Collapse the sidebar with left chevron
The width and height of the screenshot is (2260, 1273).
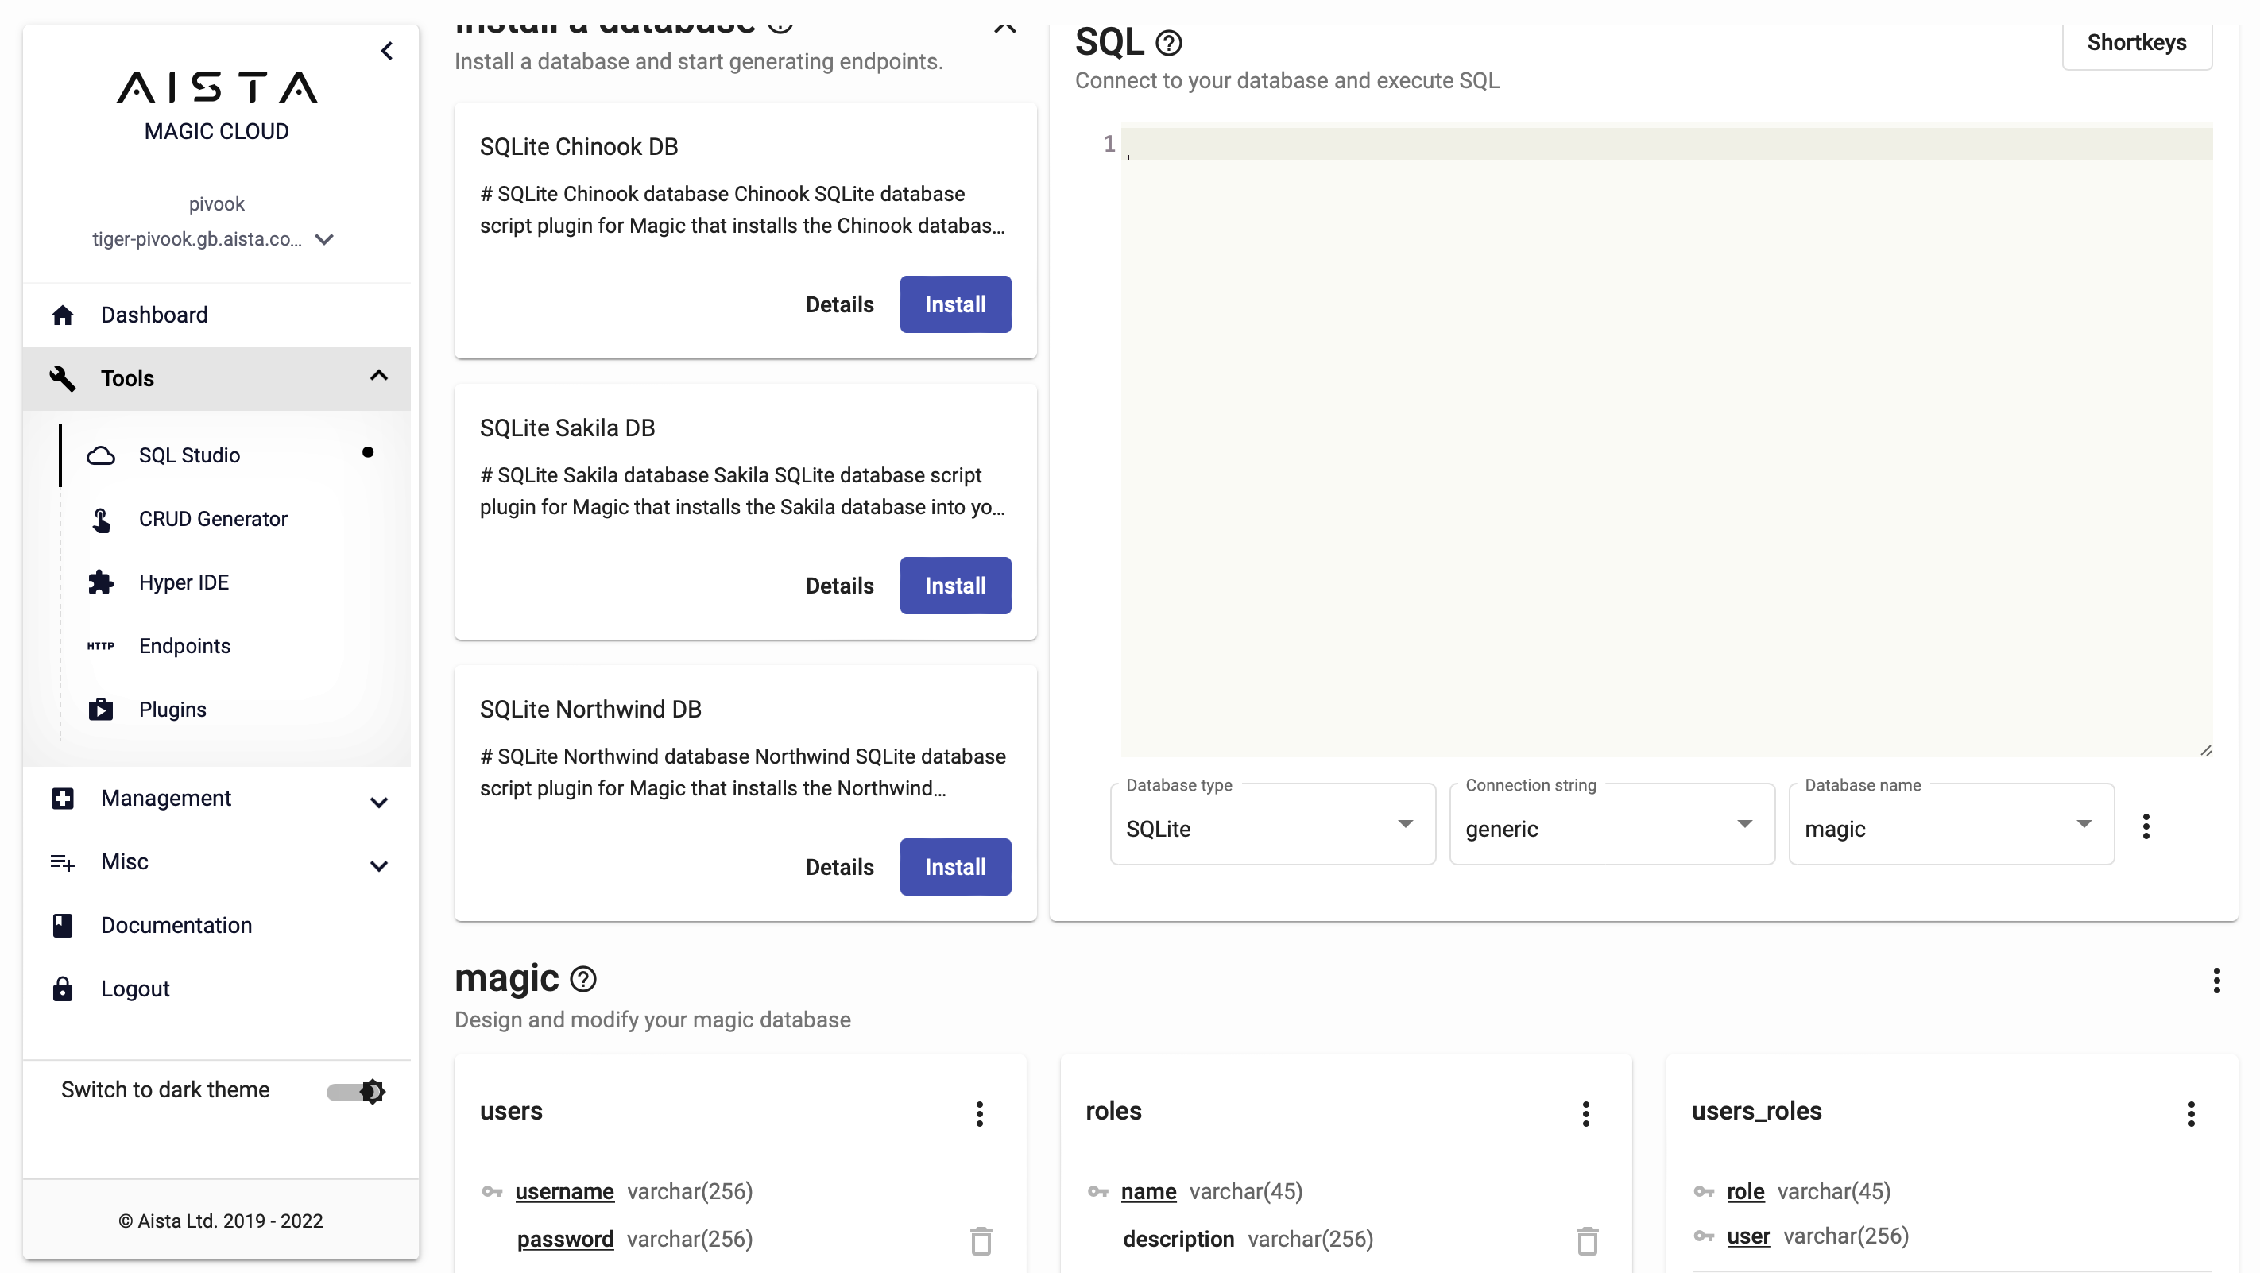pyautogui.click(x=387, y=51)
